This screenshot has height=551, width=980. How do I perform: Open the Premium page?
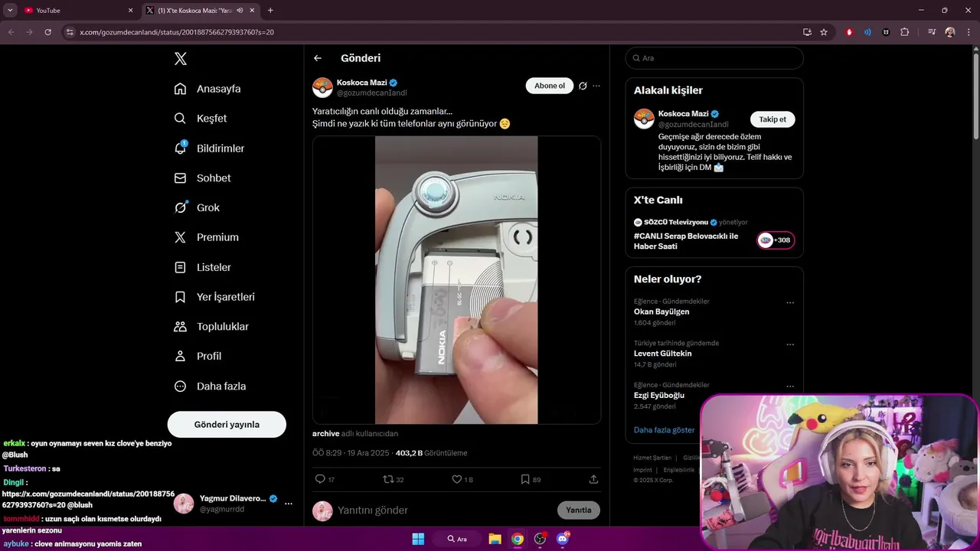206,237
